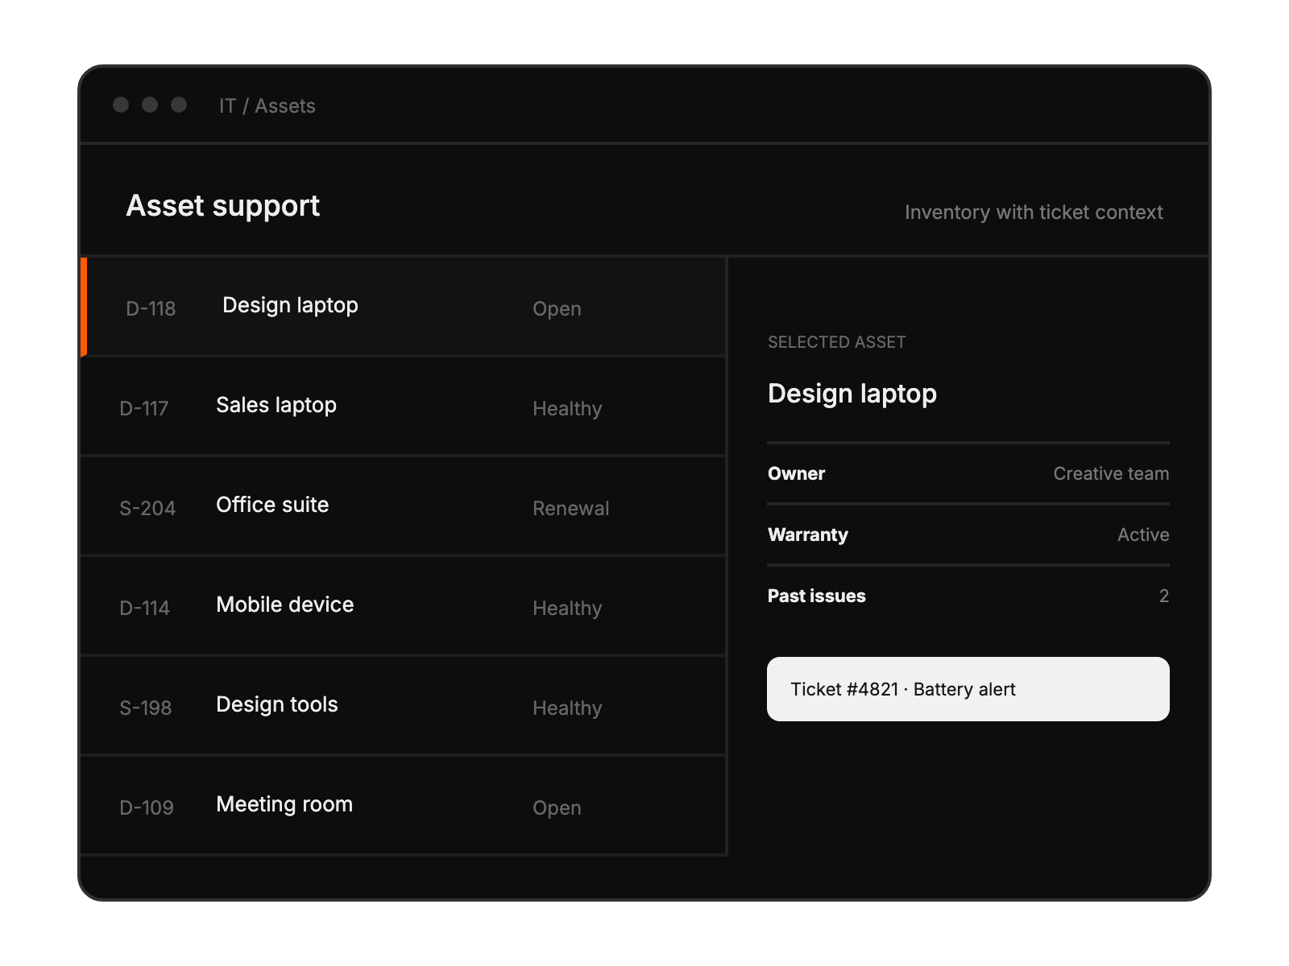This screenshot has height=966, width=1289.
Task: Click the IT / Assets breadcrumb
Action: [267, 106]
